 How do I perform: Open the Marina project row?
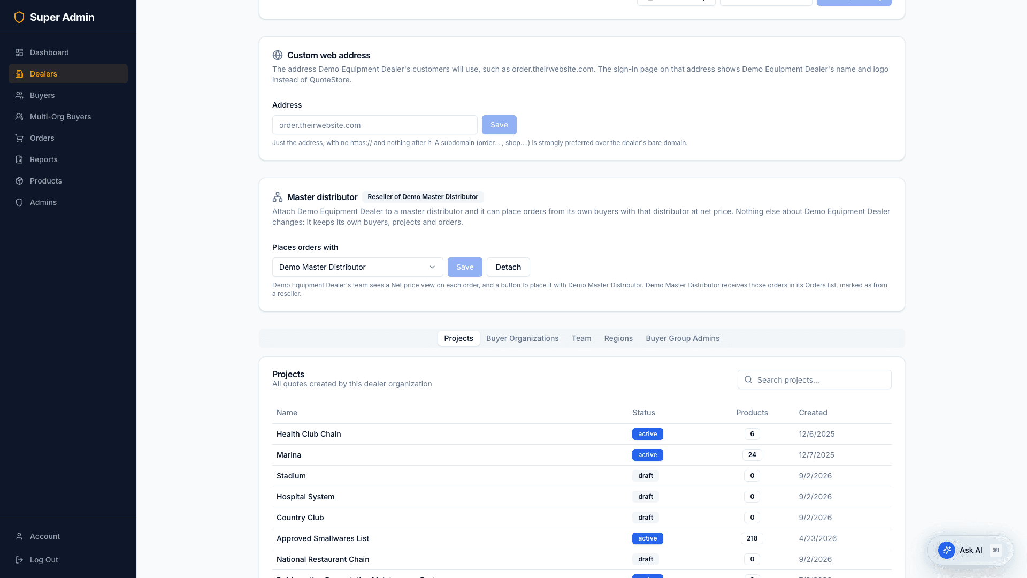pyautogui.click(x=581, y=455)
